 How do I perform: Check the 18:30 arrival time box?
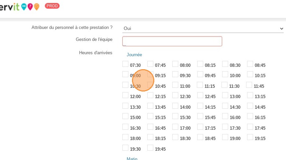tap(175, 137)
